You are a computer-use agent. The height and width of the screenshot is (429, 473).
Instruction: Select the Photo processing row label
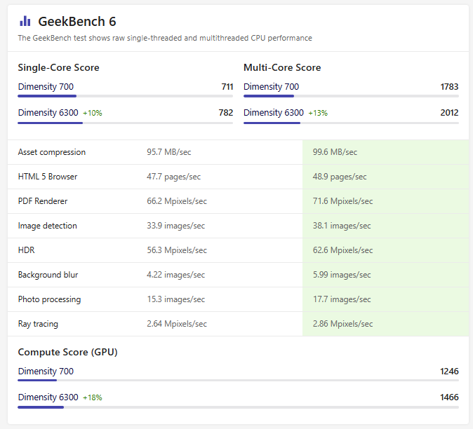[x=49, y=299]
